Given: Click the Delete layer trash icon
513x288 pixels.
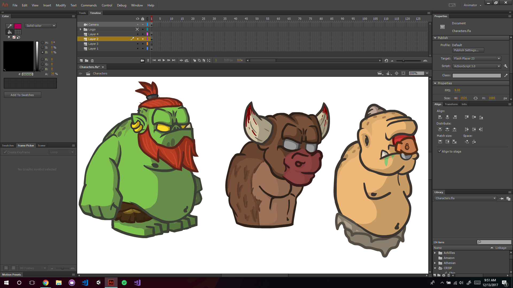Looking at the screenshot, I should click(92, 61).
